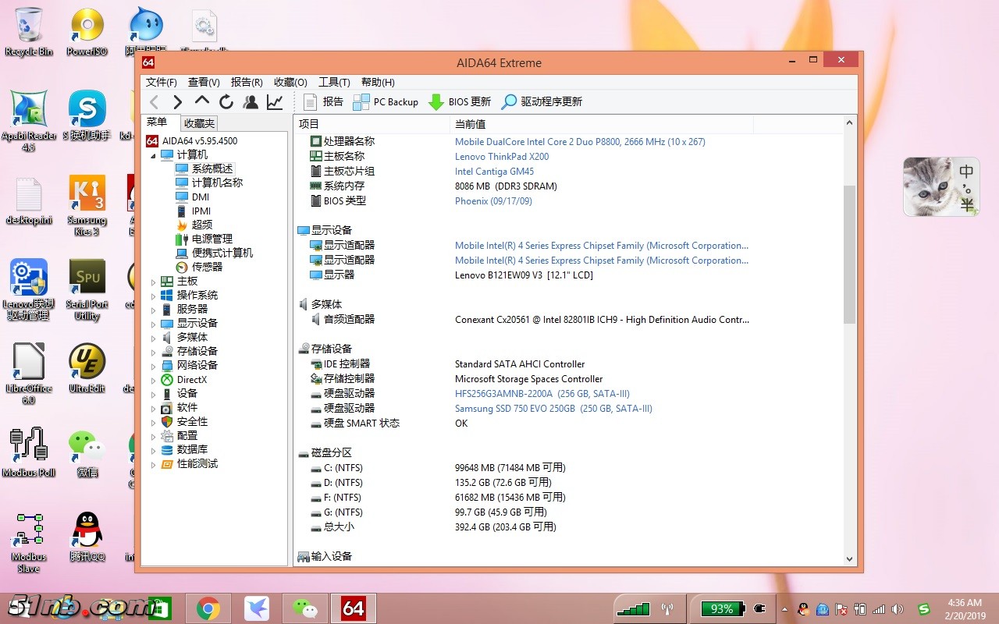Image resolution: width=999 pixels, height=624 pixels.
Task: Open 驱动程序更新 driver update
Action: pyautogui.click(x=542, y=102)
